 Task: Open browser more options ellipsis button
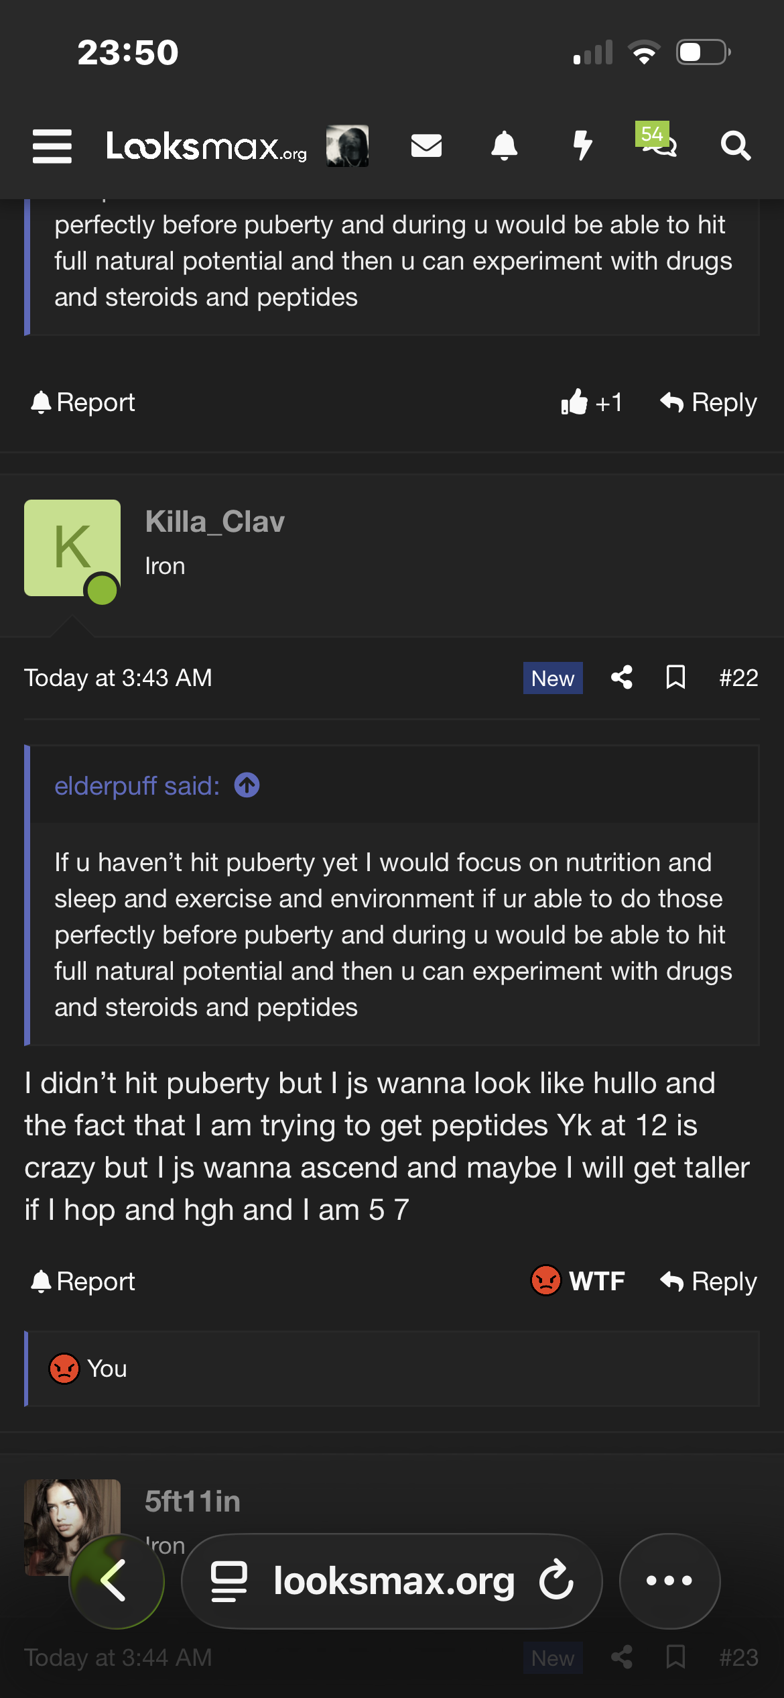coord(669,1581)
